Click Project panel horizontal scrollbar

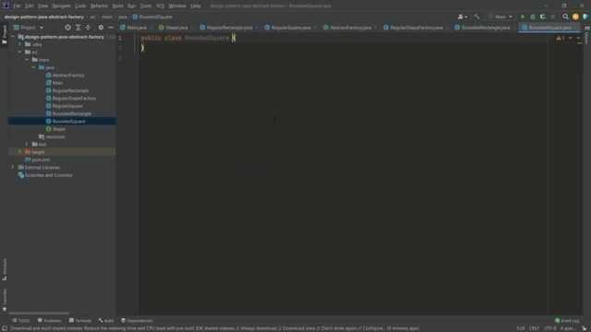click(x=39, y=314)
